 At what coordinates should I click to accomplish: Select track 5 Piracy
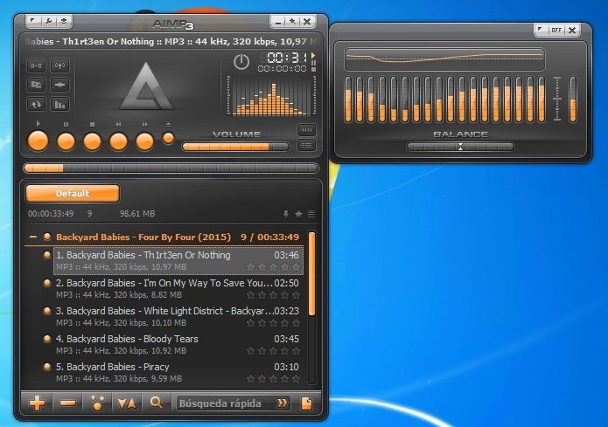click(178, 372)
